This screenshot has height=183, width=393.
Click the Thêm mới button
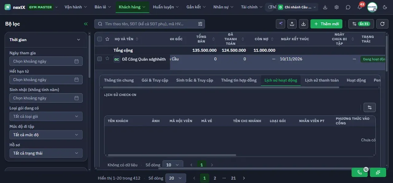point(326,24)
